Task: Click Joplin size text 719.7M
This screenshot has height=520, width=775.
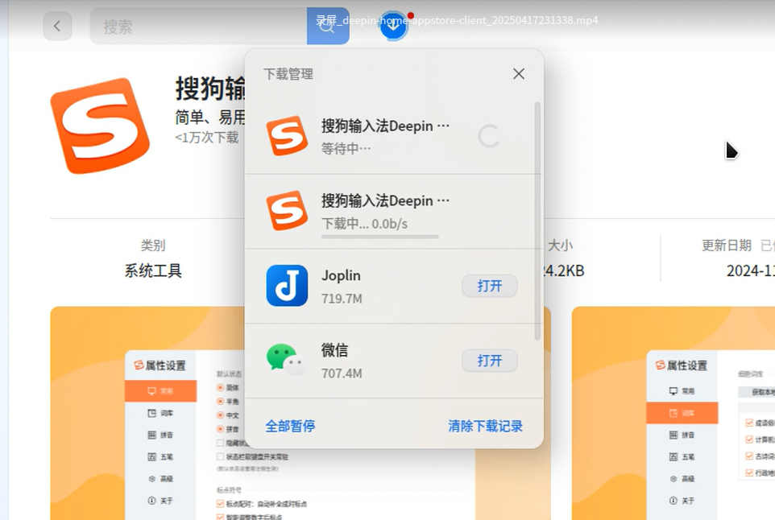Action: pos(342,299)
